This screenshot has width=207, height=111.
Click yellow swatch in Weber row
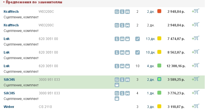[x=159, y=106]
